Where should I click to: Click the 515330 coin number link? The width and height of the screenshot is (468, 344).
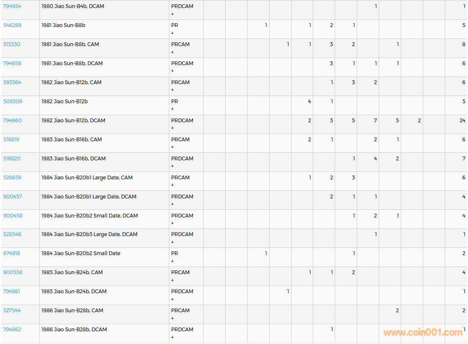[x=12, y=44]
